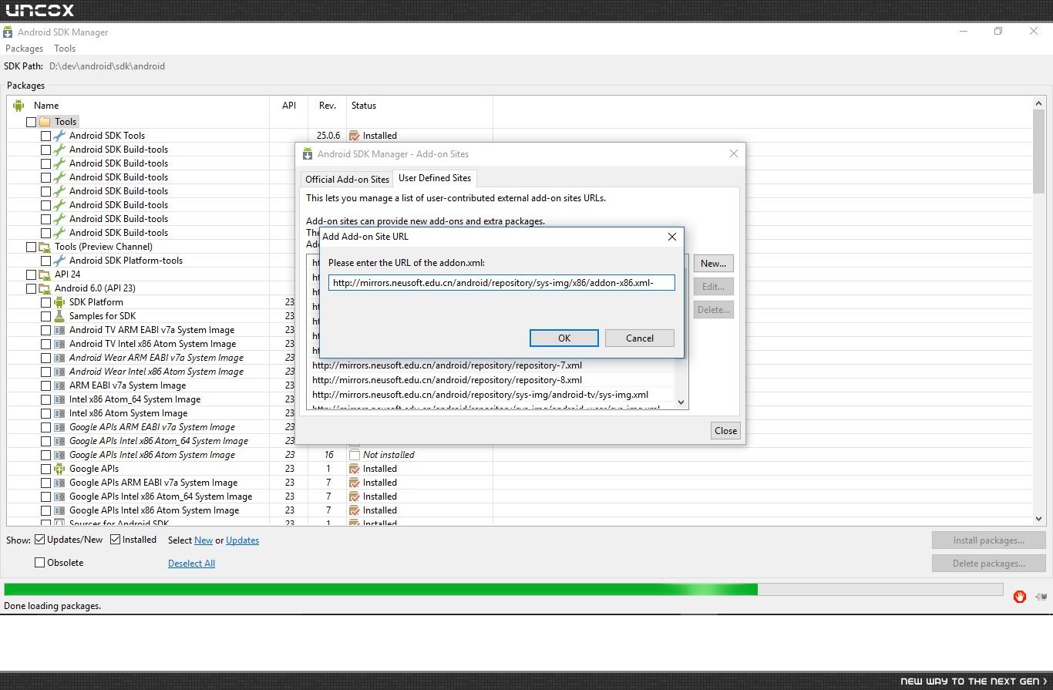The width and height of the screenshot is (1053, 690).
Task: Click the Select New link
Action: click(x=204, y=540)
